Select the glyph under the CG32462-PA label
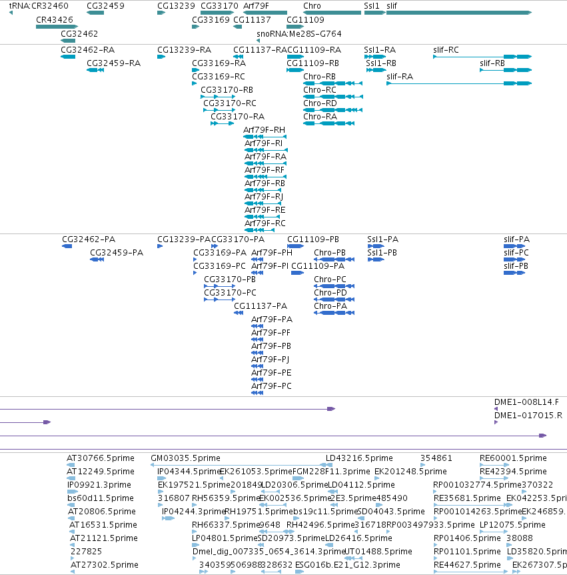Viewport: 567px width, 575px height. (x=67, y=245)
